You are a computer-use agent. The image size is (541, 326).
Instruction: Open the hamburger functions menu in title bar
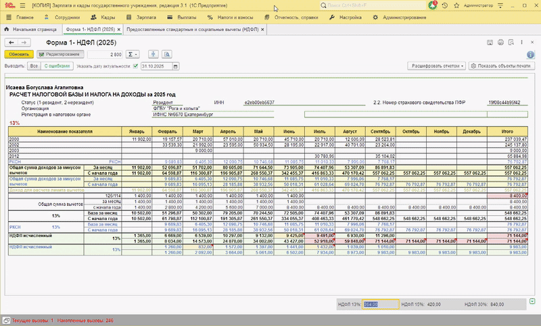(x=23, y=5)
